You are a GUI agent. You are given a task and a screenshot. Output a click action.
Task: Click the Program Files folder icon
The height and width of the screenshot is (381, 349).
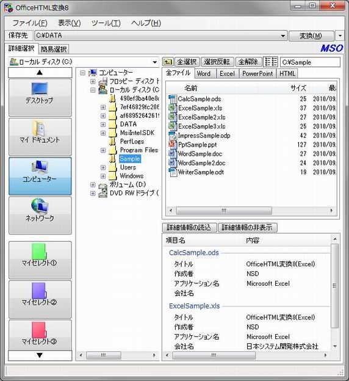[x=112, y=150]
